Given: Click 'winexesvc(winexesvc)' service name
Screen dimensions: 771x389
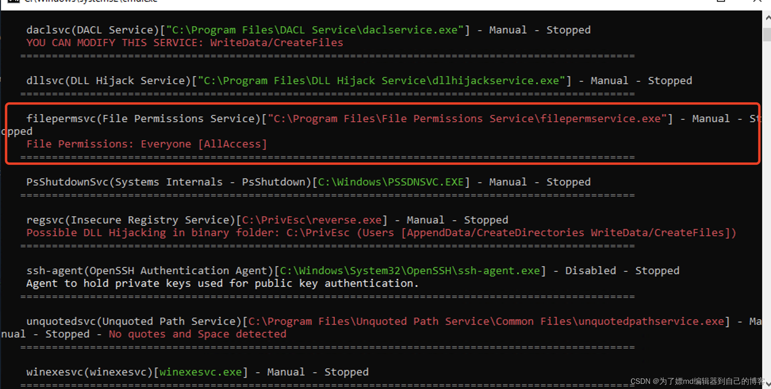Looking at the screenshot, I should point(89,372).
